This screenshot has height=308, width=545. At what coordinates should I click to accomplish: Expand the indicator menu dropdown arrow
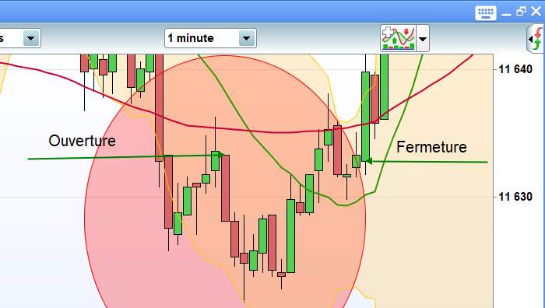pyautogui.click(x=423, y=38)
